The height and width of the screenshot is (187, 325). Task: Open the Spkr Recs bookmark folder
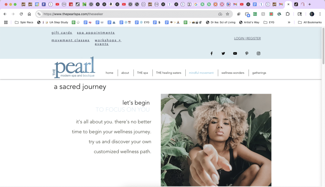pos(24,23)
